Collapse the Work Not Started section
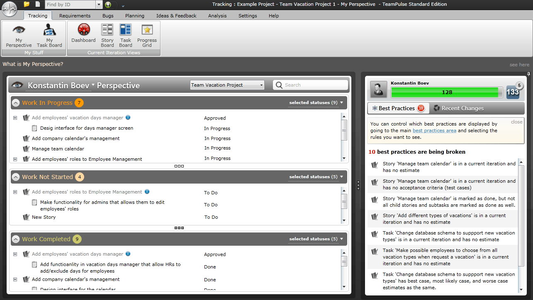 (16, 177)
